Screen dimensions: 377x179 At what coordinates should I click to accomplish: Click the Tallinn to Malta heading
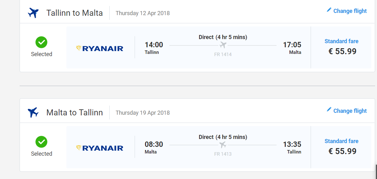tap(75, 13)
